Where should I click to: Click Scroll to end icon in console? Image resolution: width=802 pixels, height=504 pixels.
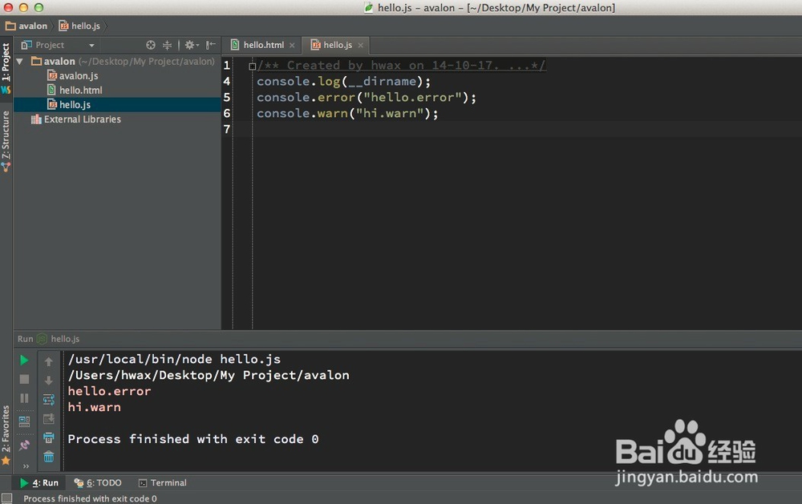point(49,419)
